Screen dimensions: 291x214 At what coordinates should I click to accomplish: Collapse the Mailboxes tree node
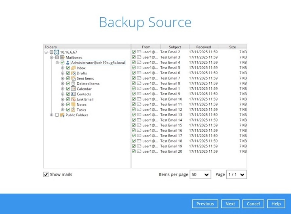pos(52,57)
